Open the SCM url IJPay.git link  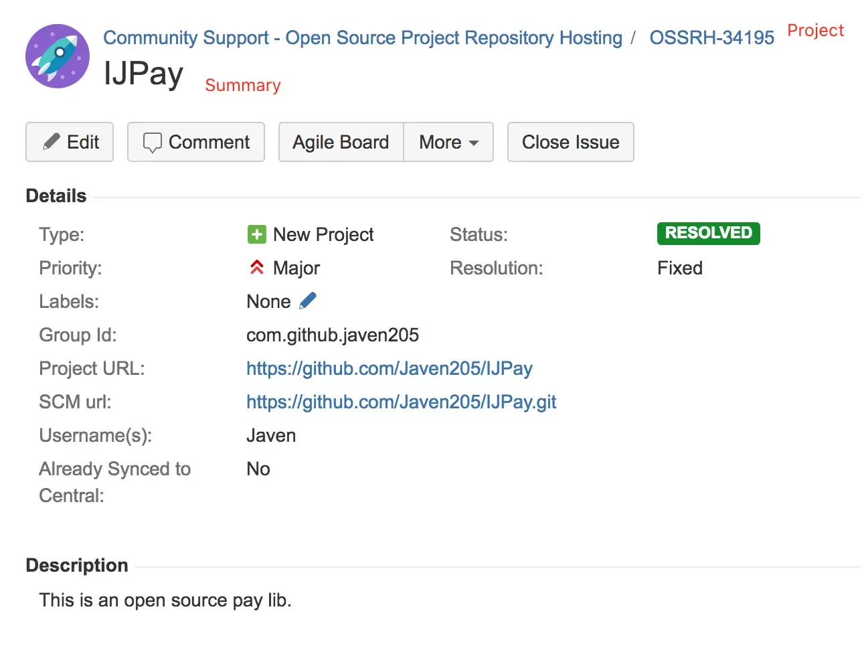[x=402, y=402]
